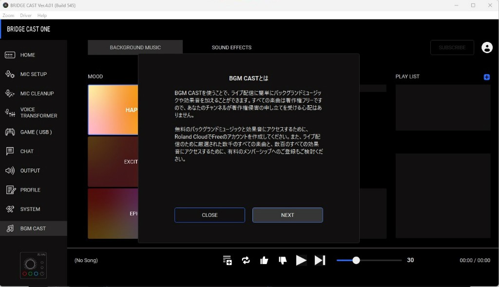
Task: Click the user account avatar icon
Action: pos(487,47)
